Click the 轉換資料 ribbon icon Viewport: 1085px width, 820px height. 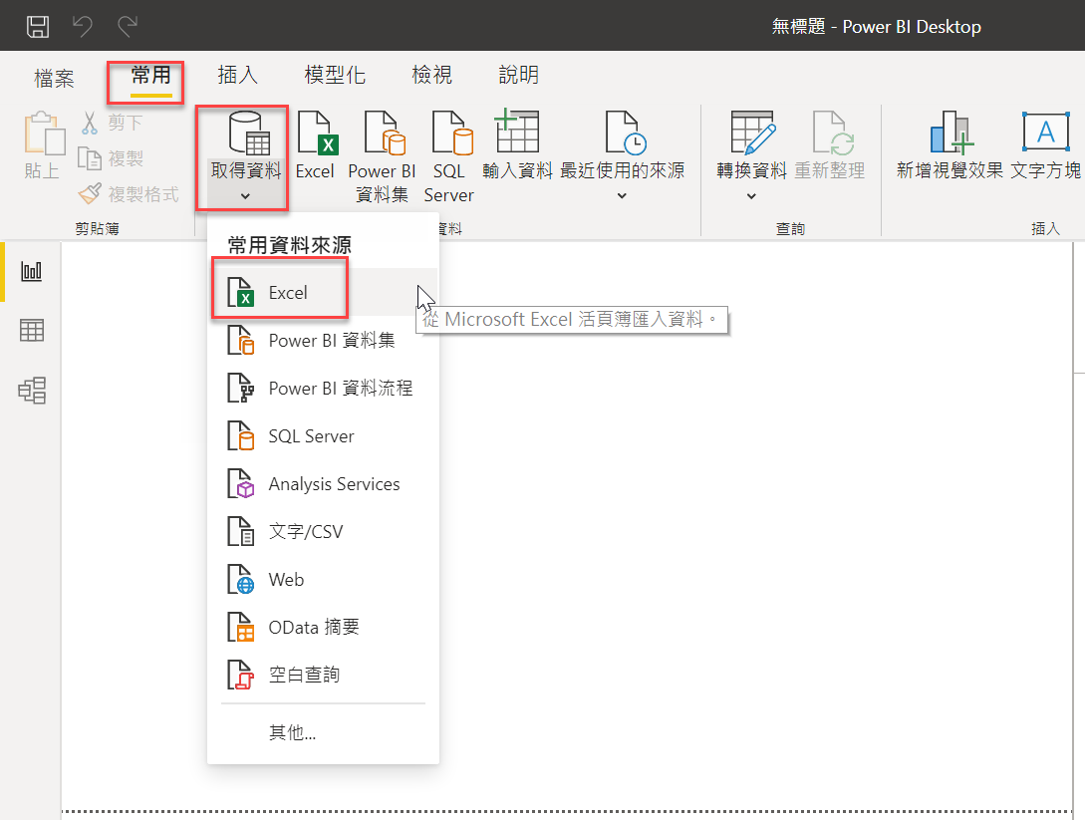coord(752,133)
